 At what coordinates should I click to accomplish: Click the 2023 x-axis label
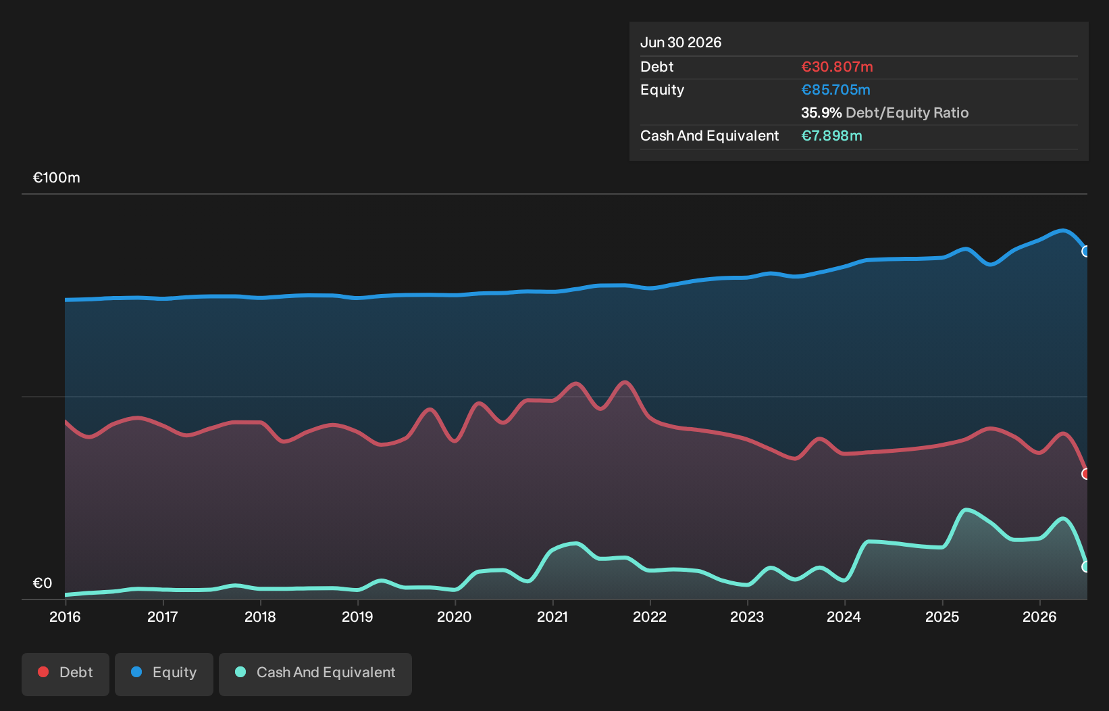[747, 616]
